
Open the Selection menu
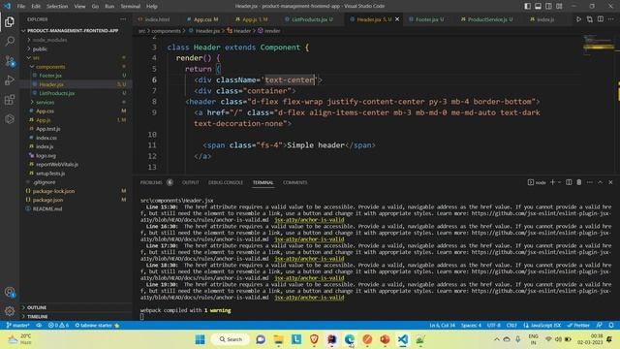[57, 6]
